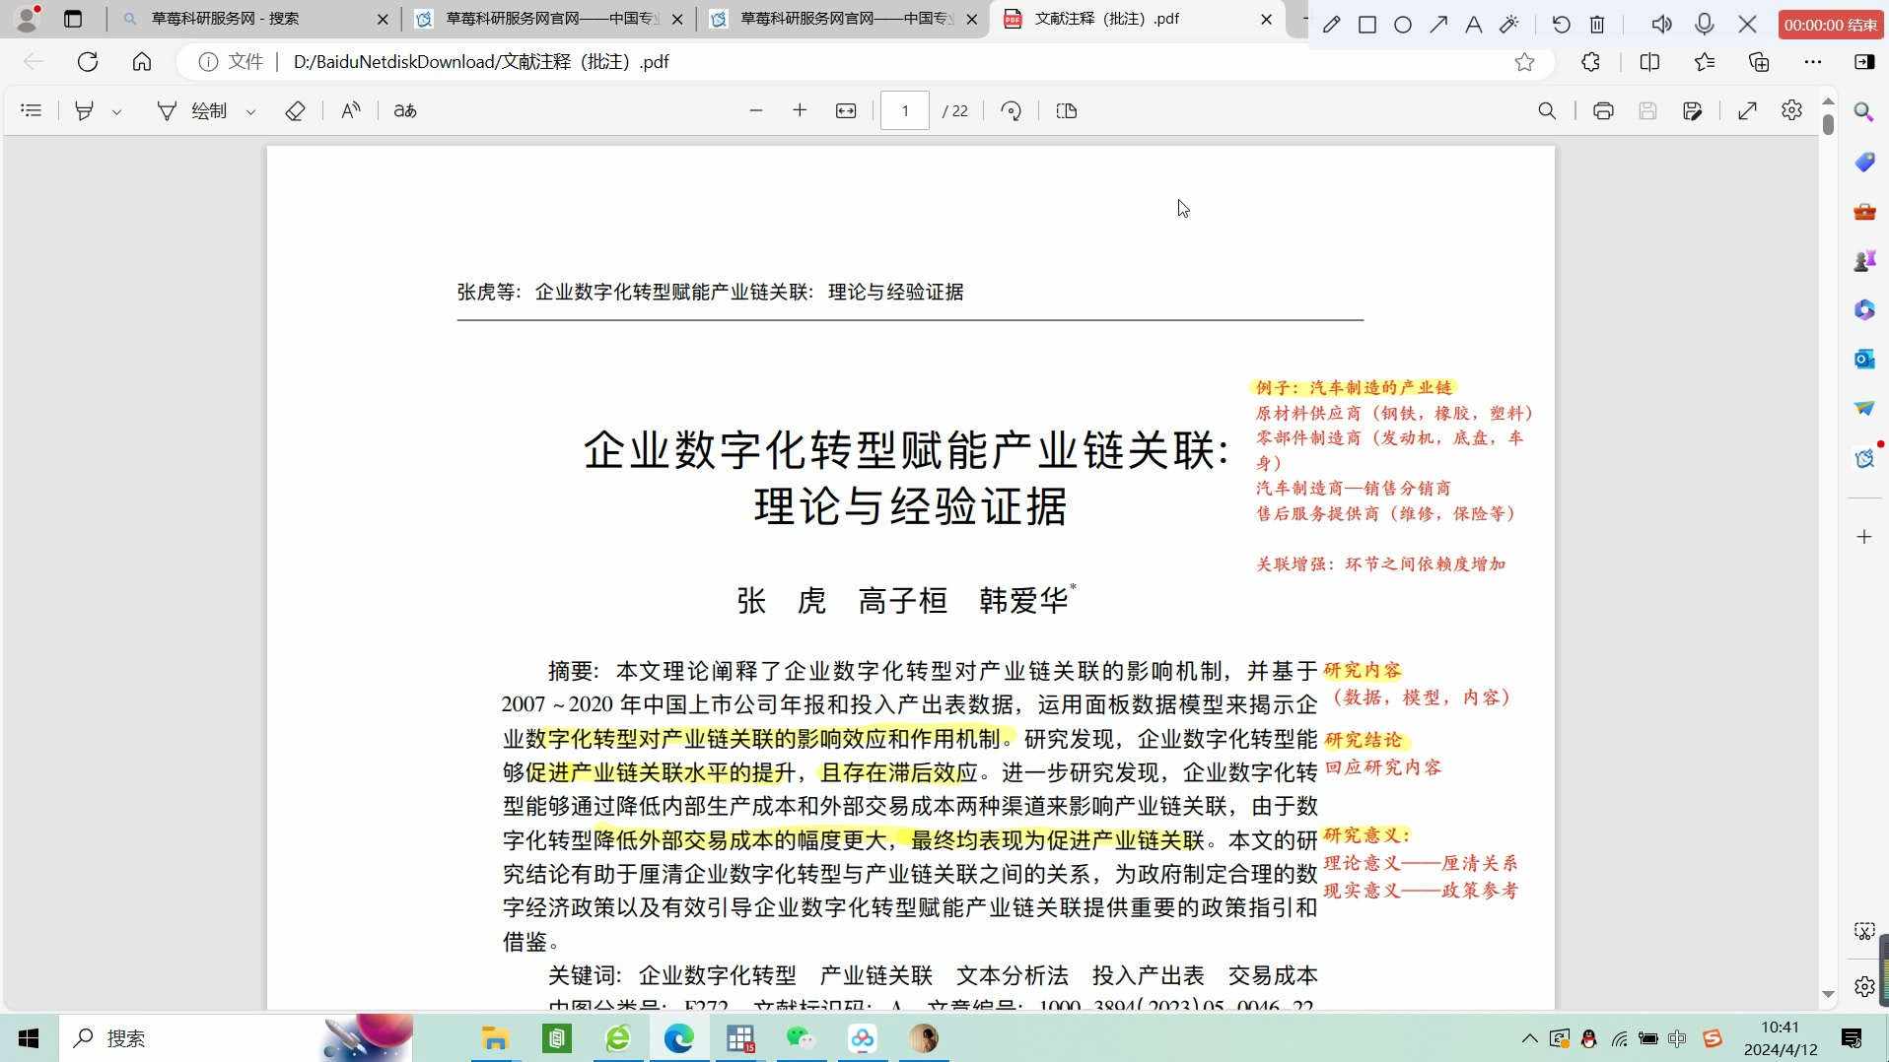Open the highlighter options dropdown
Image resolution: width=1889 pixels, height=1062 pixels.
(x=118, y=112)
